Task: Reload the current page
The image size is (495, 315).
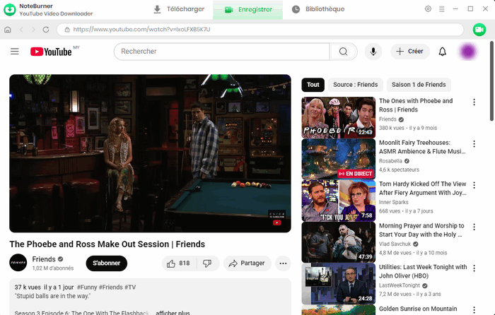Action: point(46,30)
